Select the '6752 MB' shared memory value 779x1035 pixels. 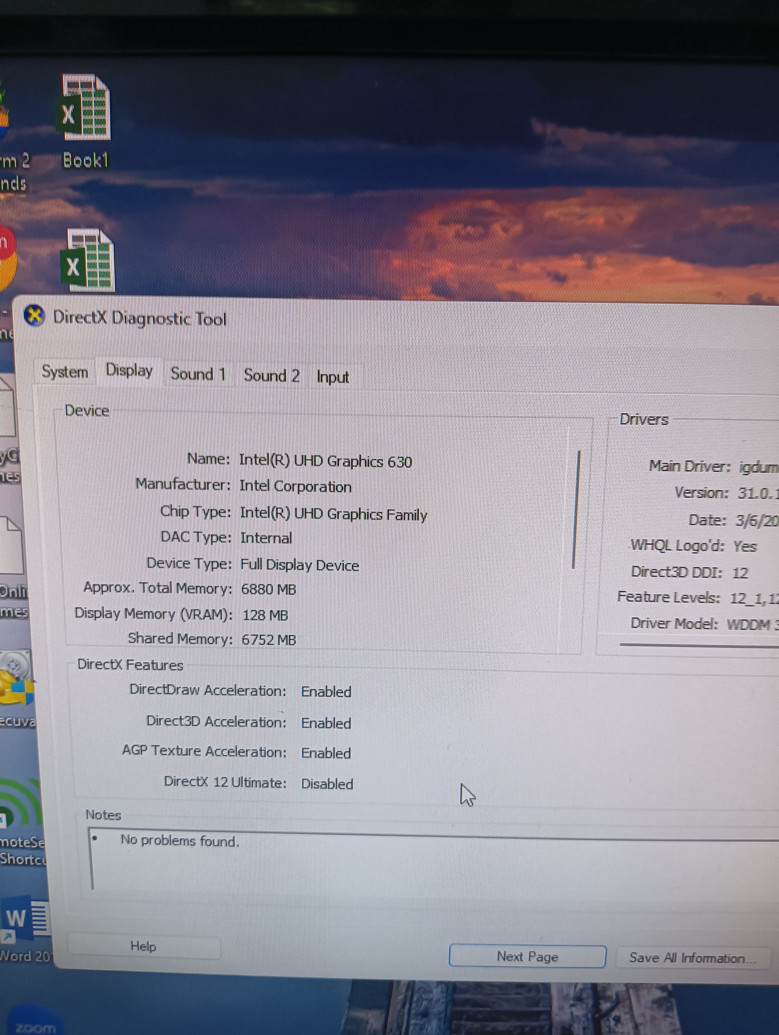(x=269, y=640)
